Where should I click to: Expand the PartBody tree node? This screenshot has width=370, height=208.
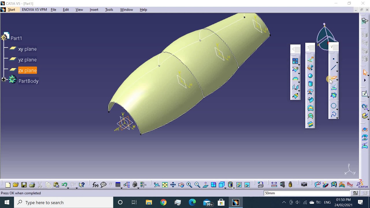4,79
